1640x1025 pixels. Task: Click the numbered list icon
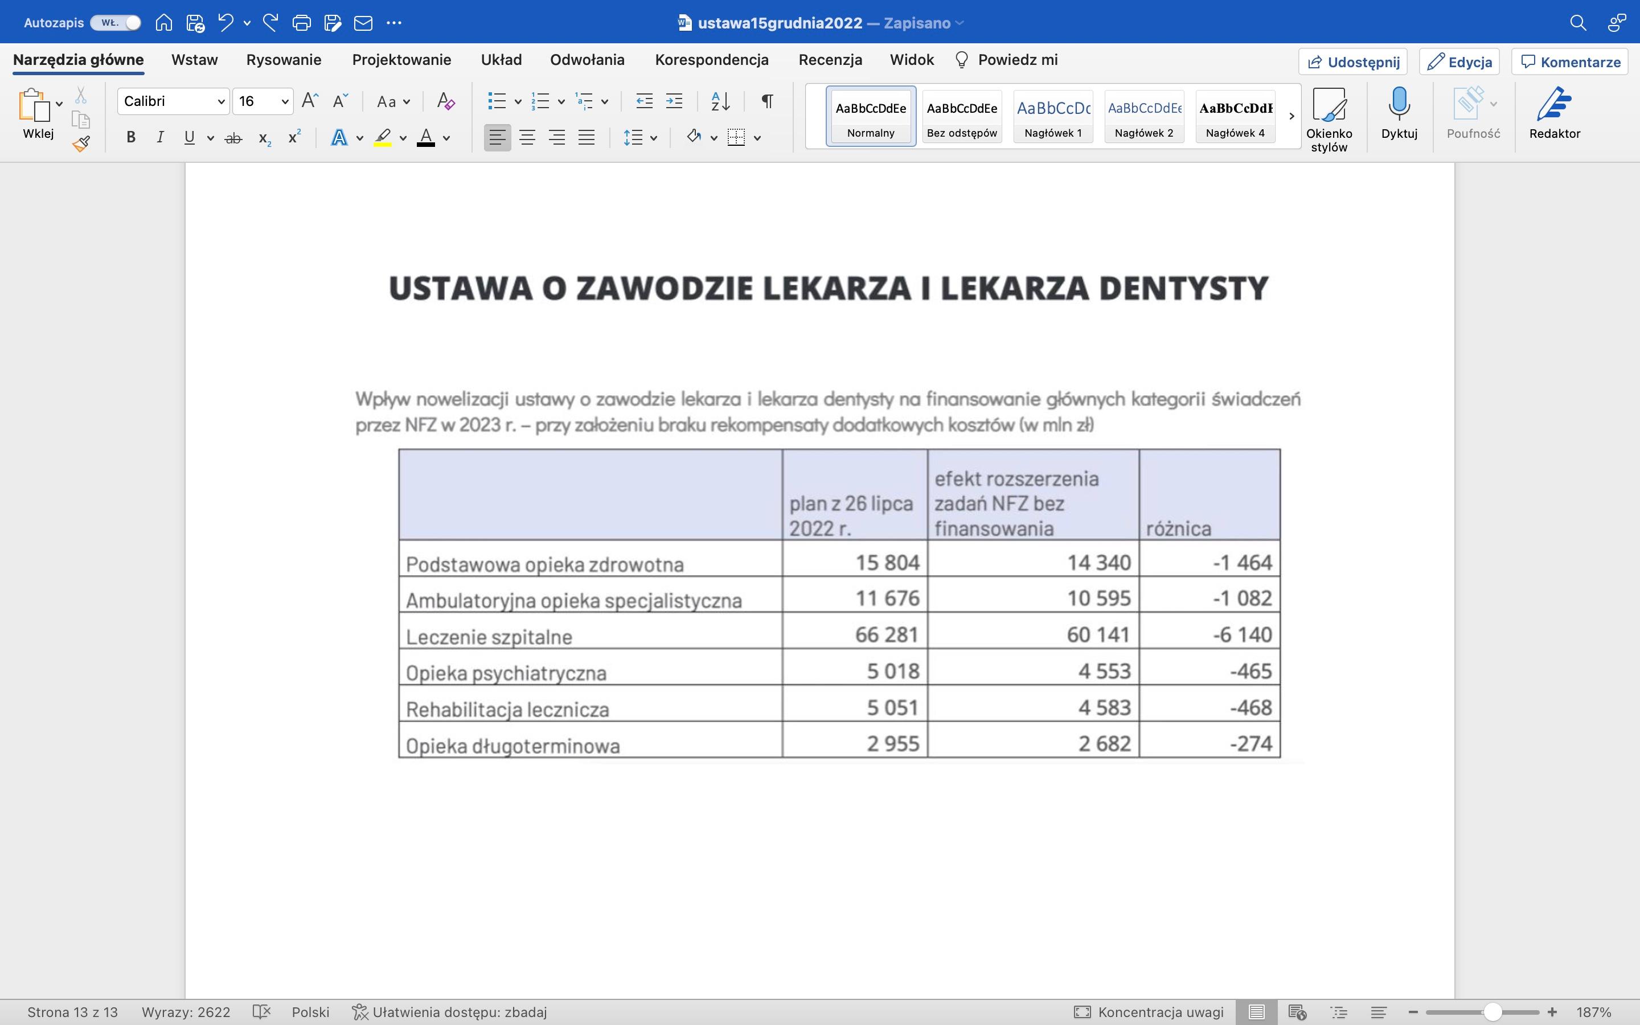(540, 101)
